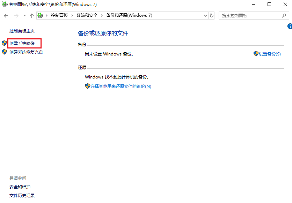The height and width of the screenshot is (203, 292).
Task: Select the 控制面板 breadcrumb segment
Action: pyautogui.click(x=59, y=16)
